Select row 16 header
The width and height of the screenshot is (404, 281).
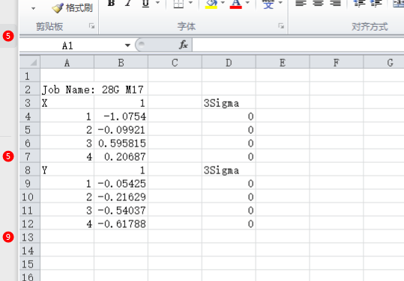30,277
